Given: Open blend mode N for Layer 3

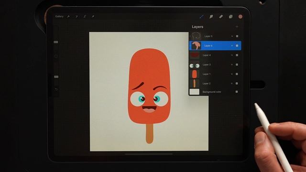Looking at the screenshot, I should [232, 64].
